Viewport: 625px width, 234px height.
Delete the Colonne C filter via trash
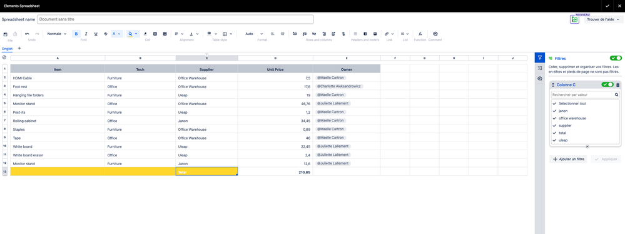618,85
